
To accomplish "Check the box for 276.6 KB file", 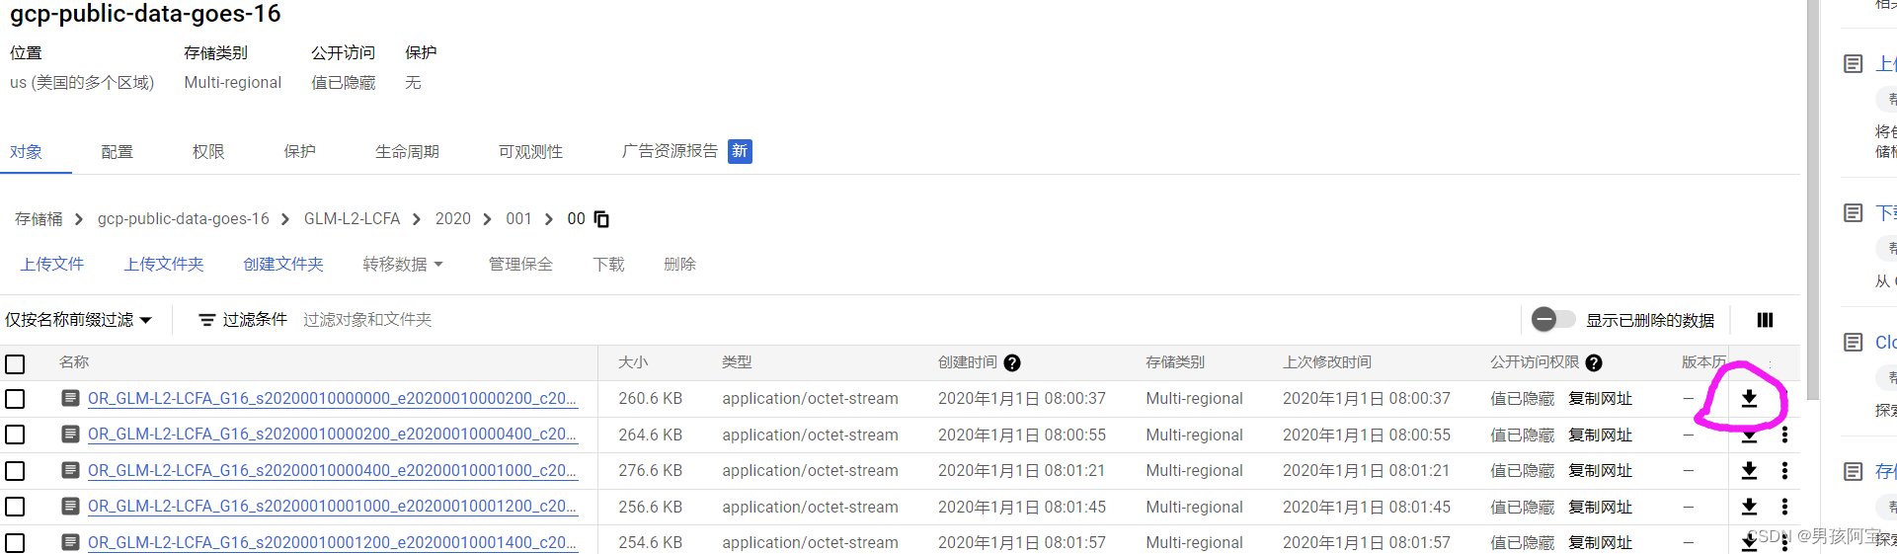I will (x=15, y=471).
